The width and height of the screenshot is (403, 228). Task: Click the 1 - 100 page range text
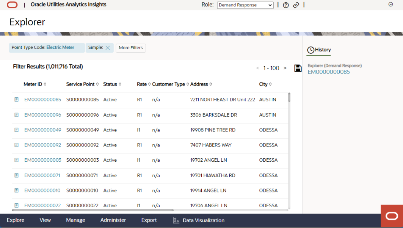point(271,68)
